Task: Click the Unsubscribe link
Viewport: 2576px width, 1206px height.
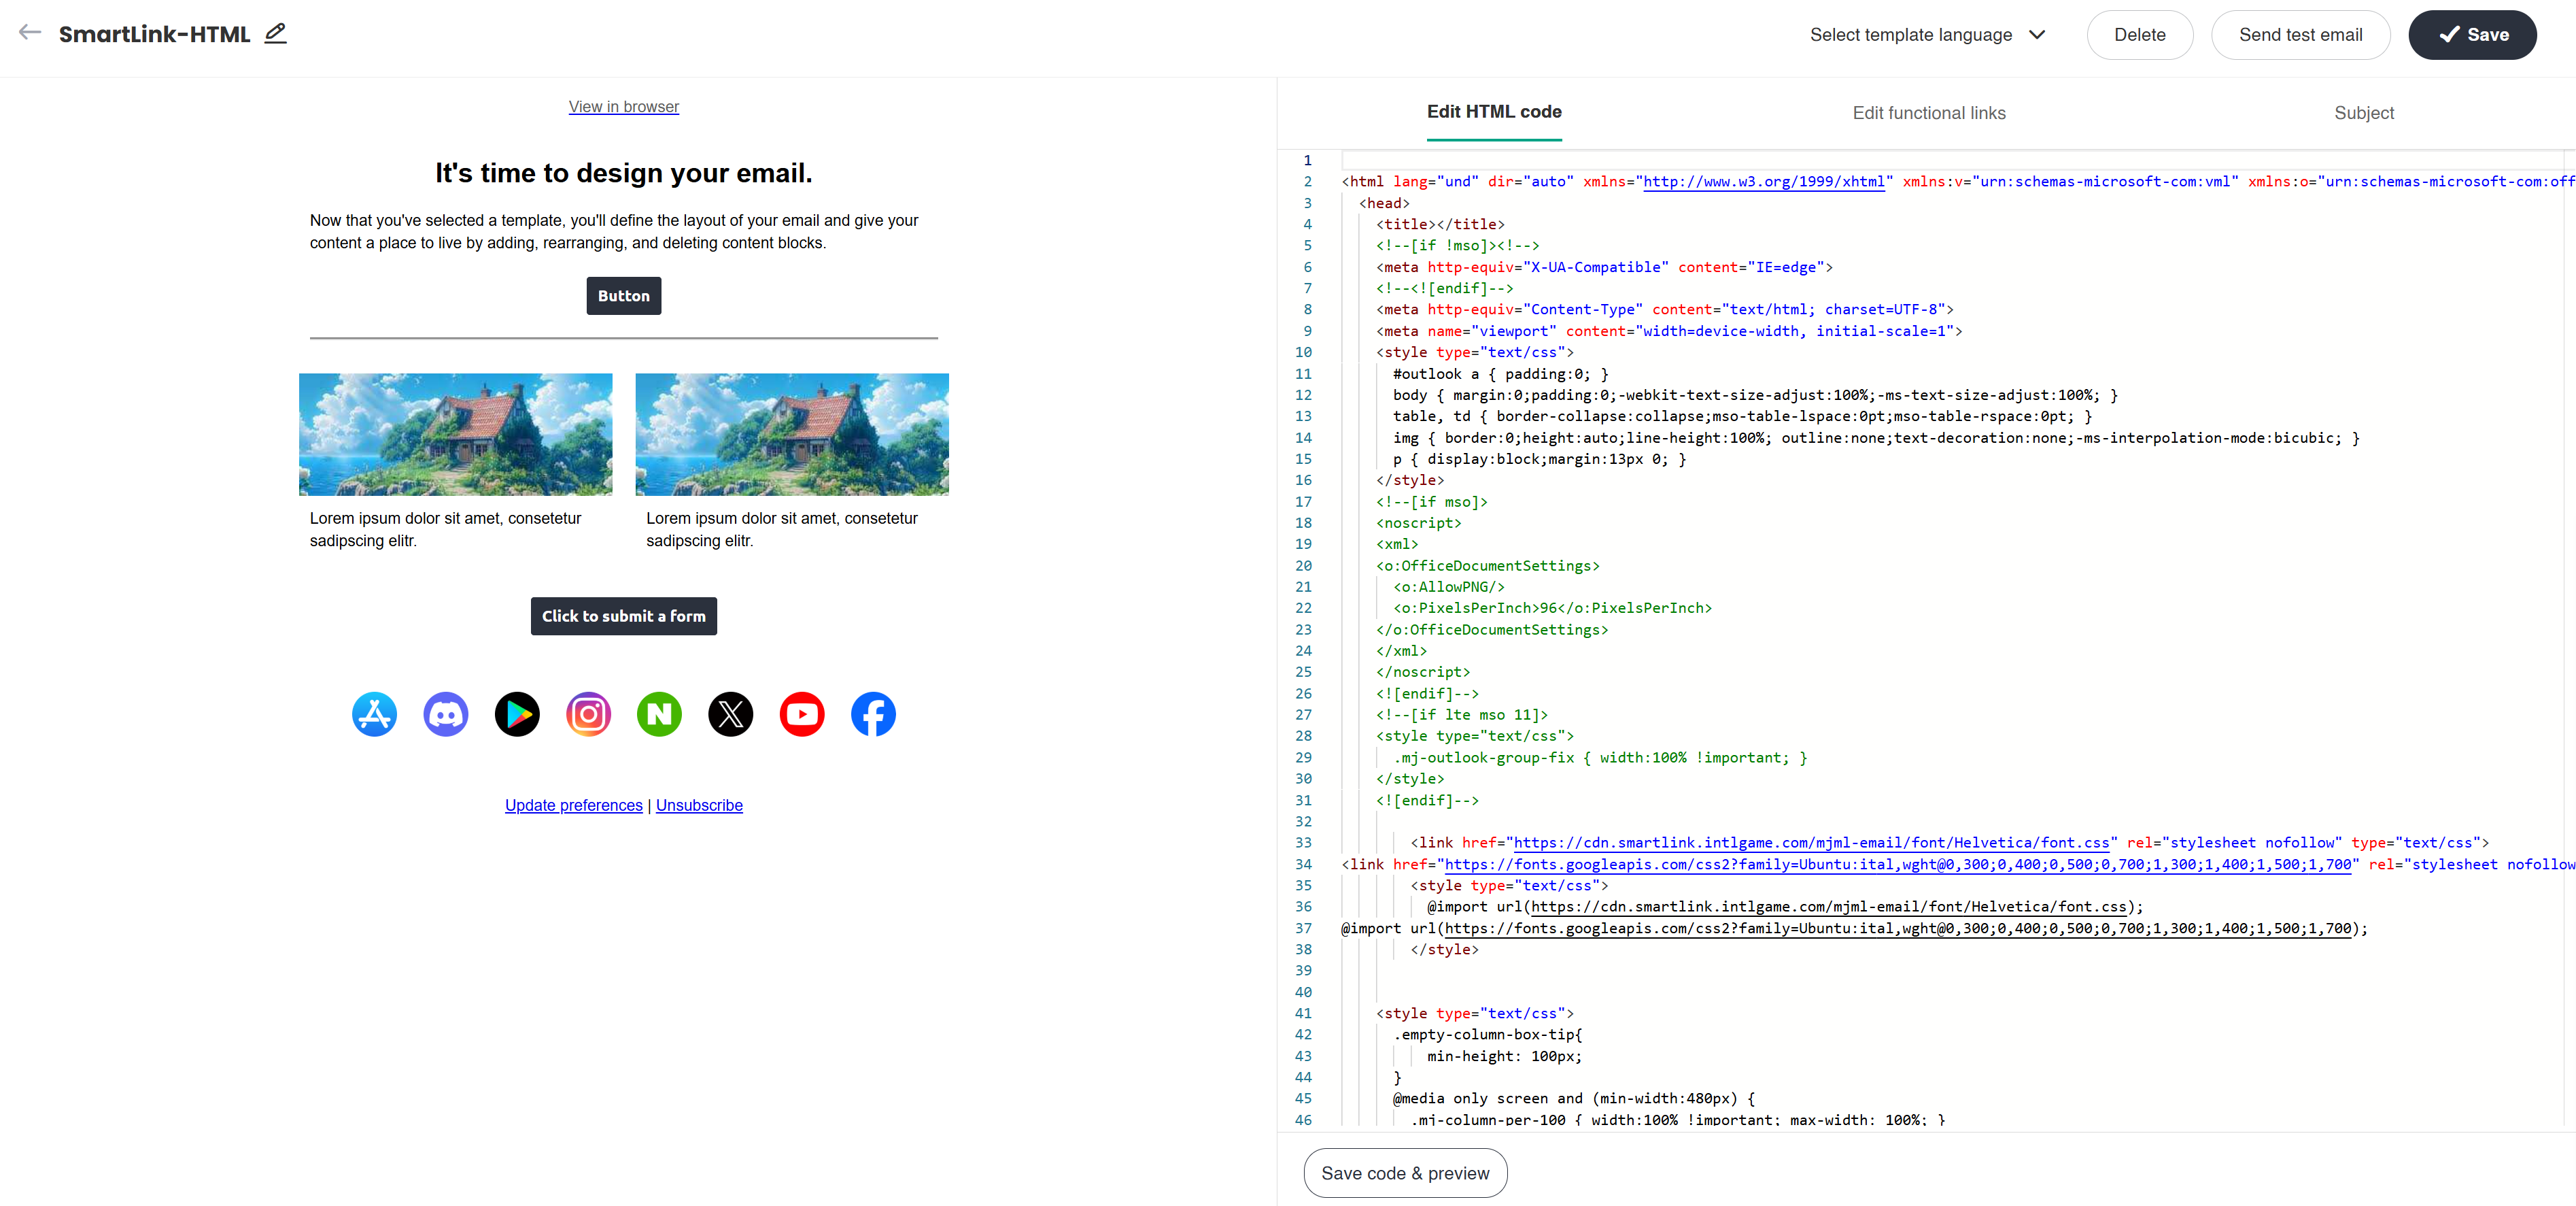Action: (699, 805)
